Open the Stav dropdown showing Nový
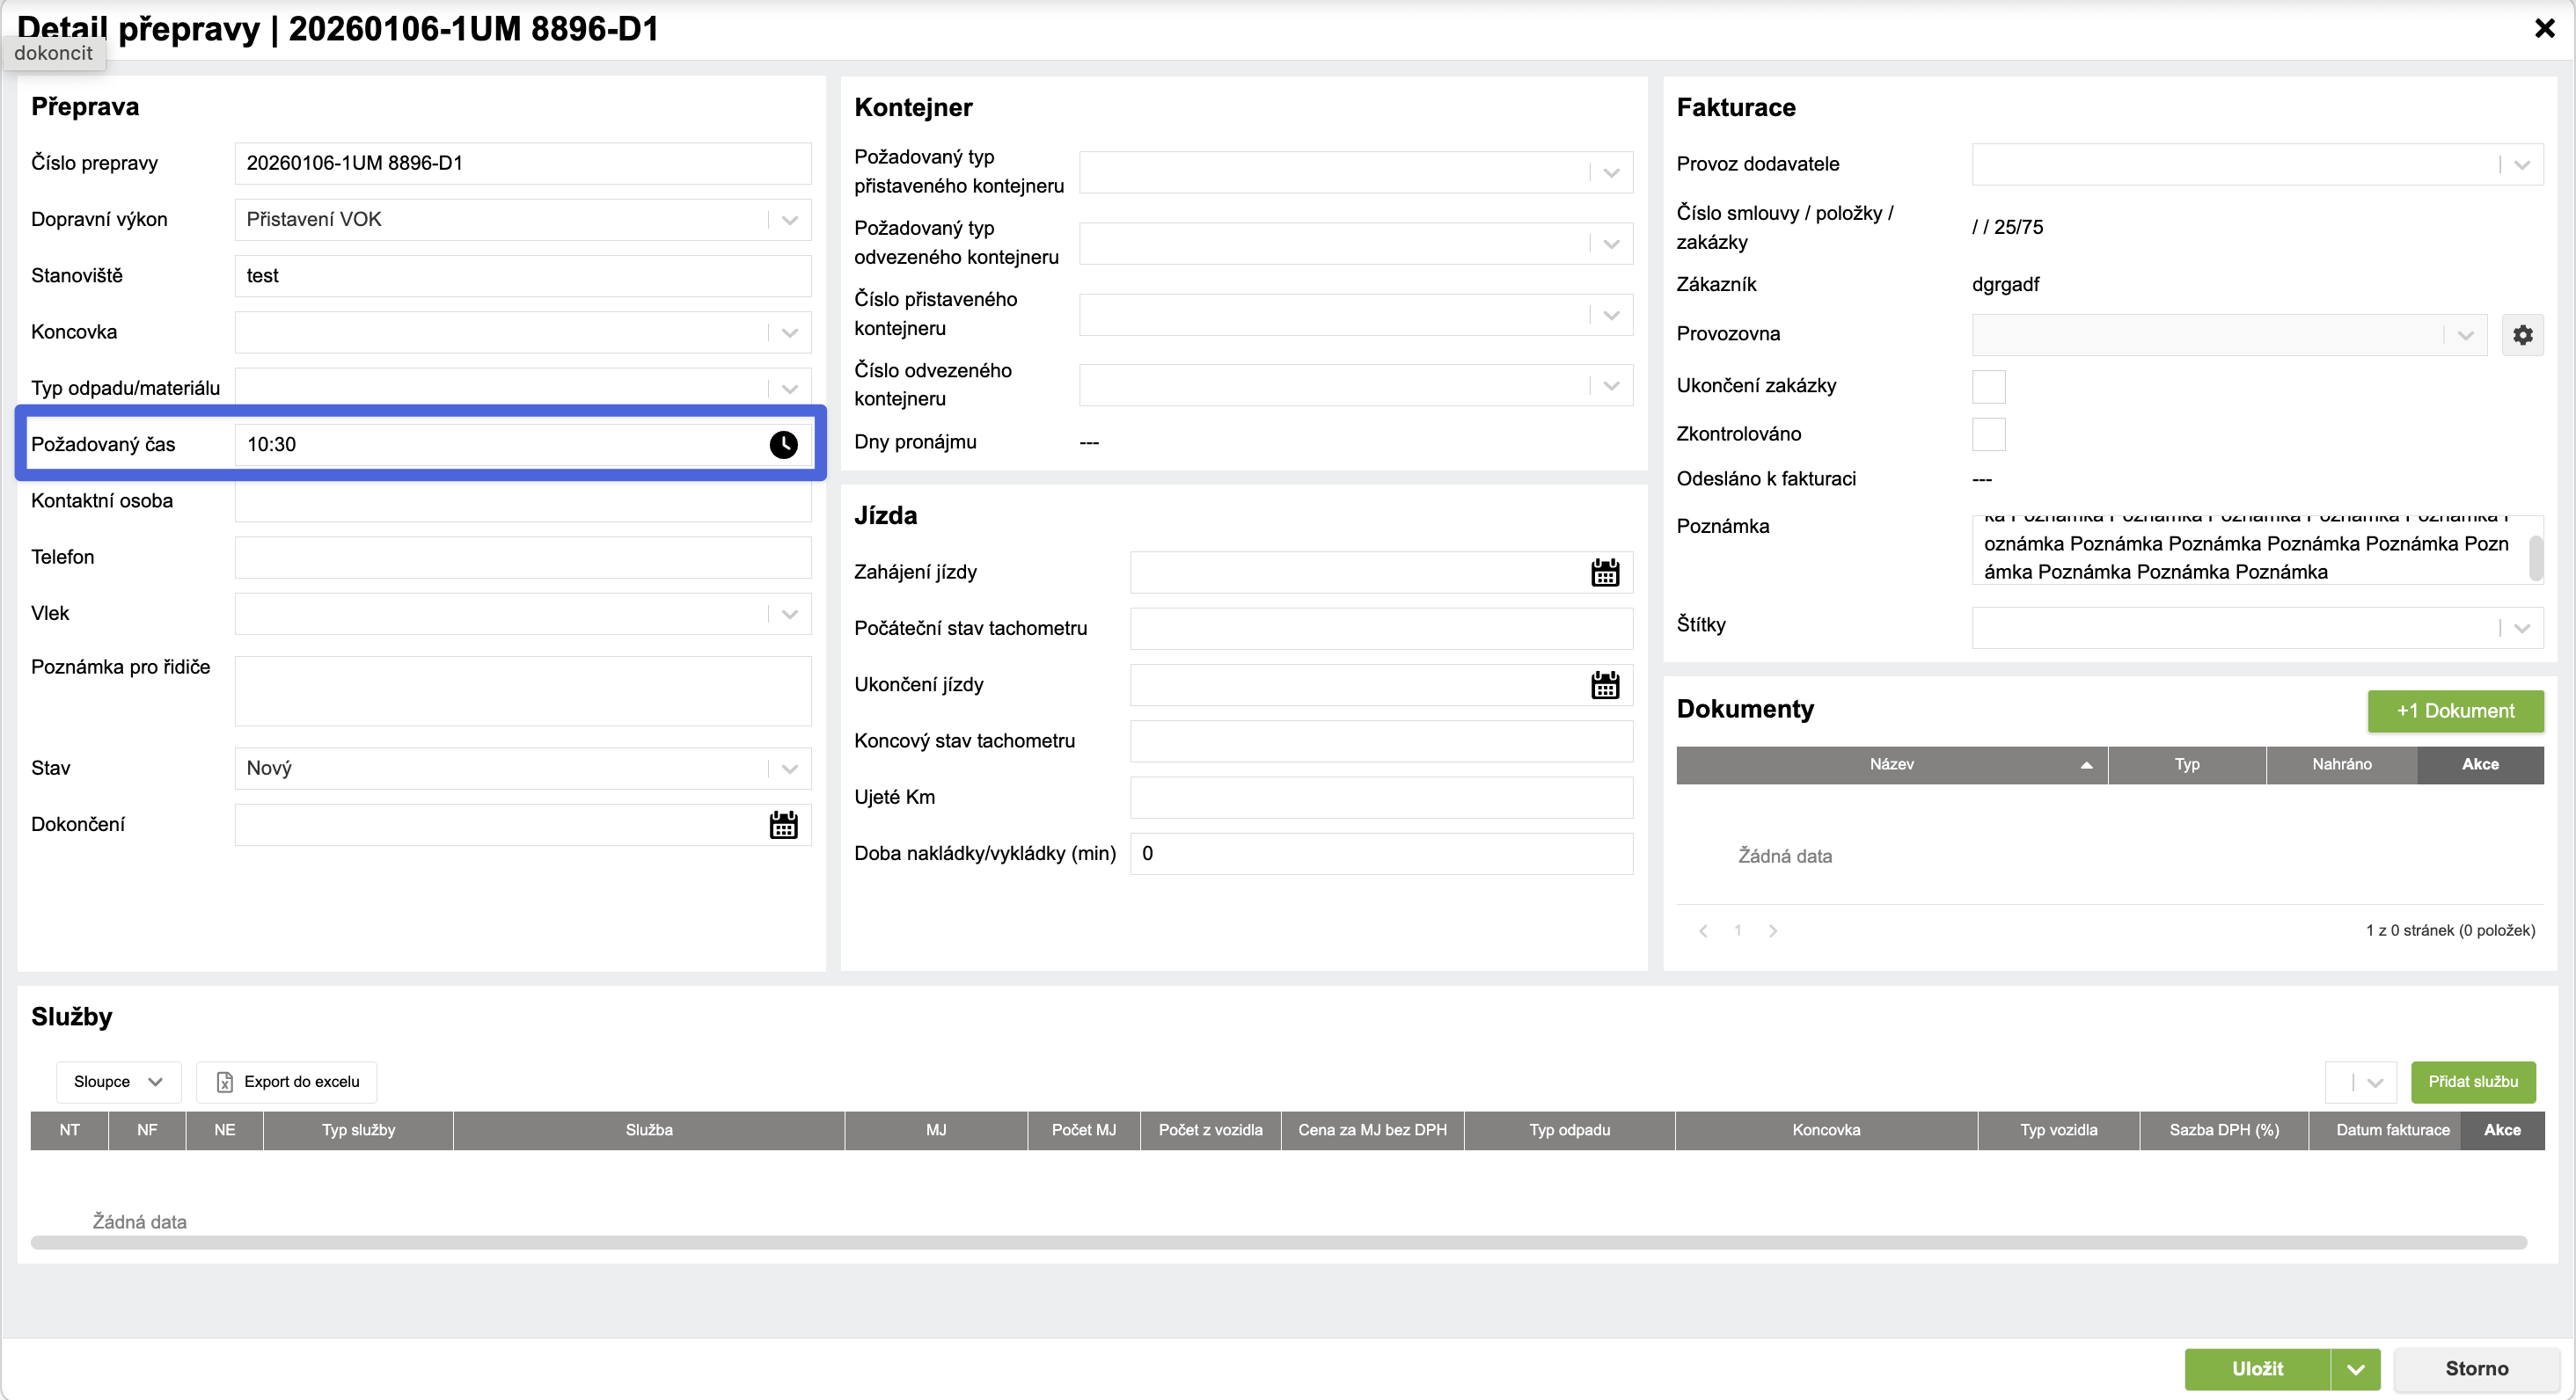 [790, 769]
